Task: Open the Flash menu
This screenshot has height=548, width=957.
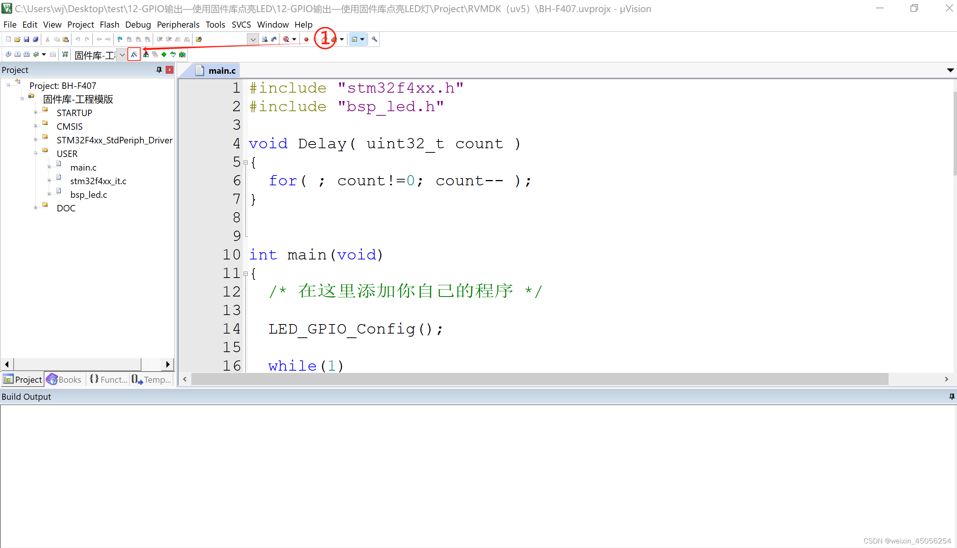Action: pos(109,24)
